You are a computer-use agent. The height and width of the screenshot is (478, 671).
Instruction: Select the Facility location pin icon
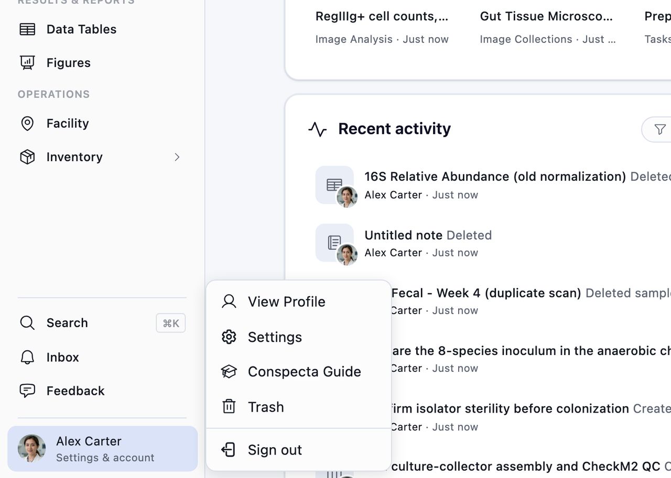tap(27, 124)
